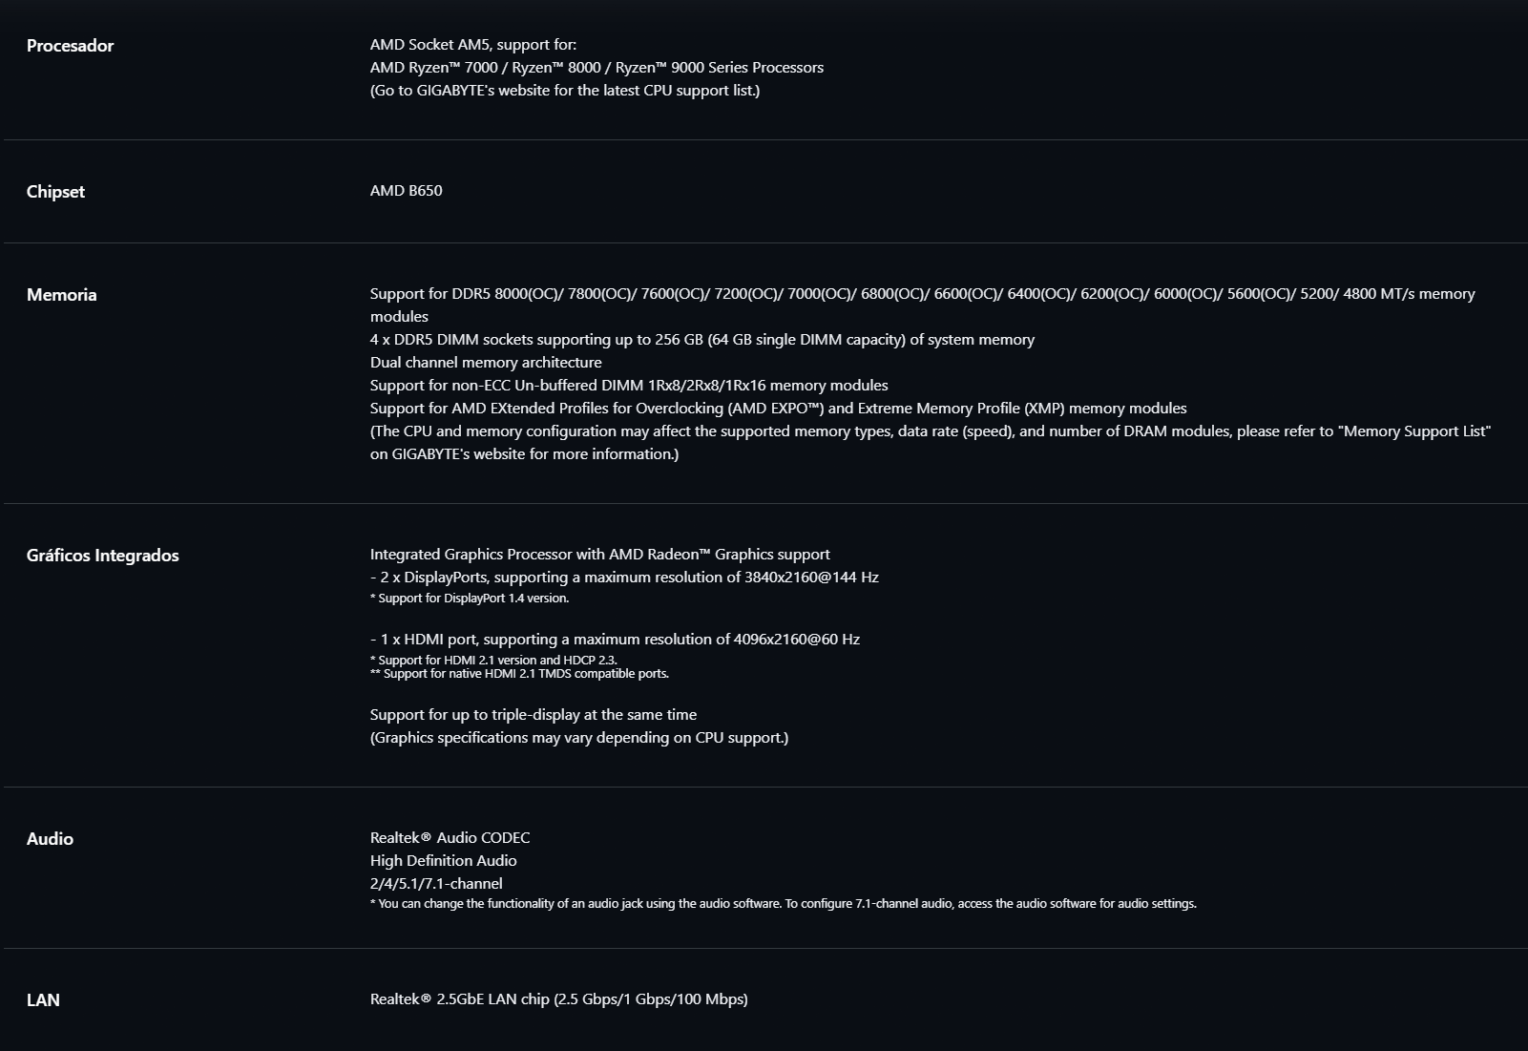Select the Ryzen 7000/8000/9000 Series Processors line

(597, 68)
